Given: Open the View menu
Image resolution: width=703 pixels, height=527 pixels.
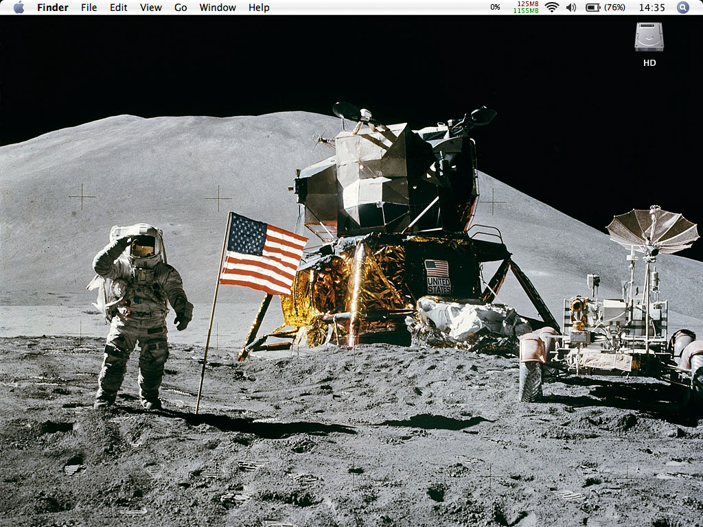Looking at the screenshot, I should pyautogui.click(x=150, y=7).
